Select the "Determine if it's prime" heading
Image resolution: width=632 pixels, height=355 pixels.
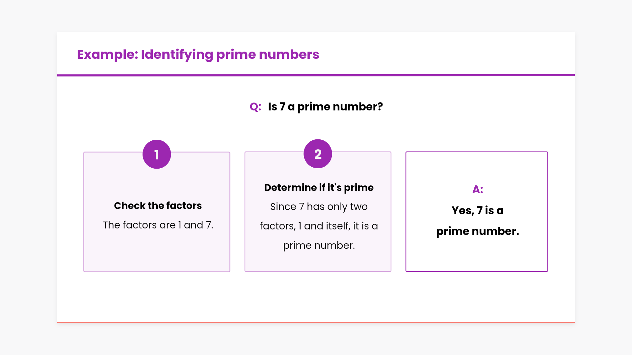319,188
